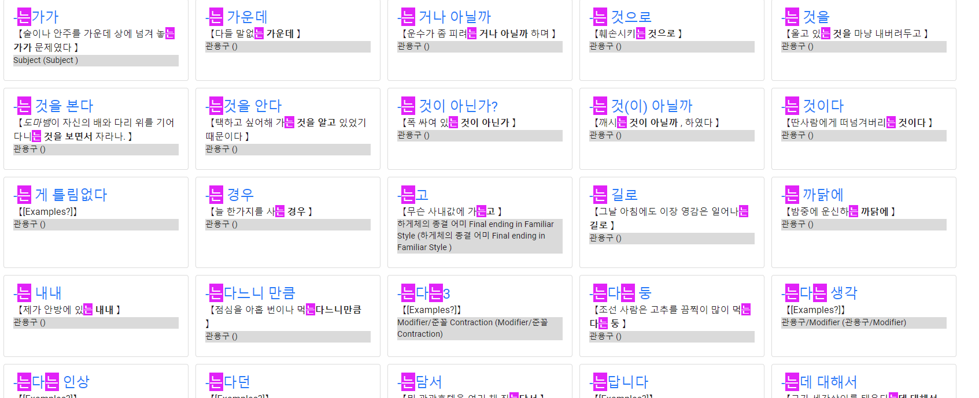Open the -는 것을 본다 title link
Viewport: 979px width, 398px height.
click(53, 106)
